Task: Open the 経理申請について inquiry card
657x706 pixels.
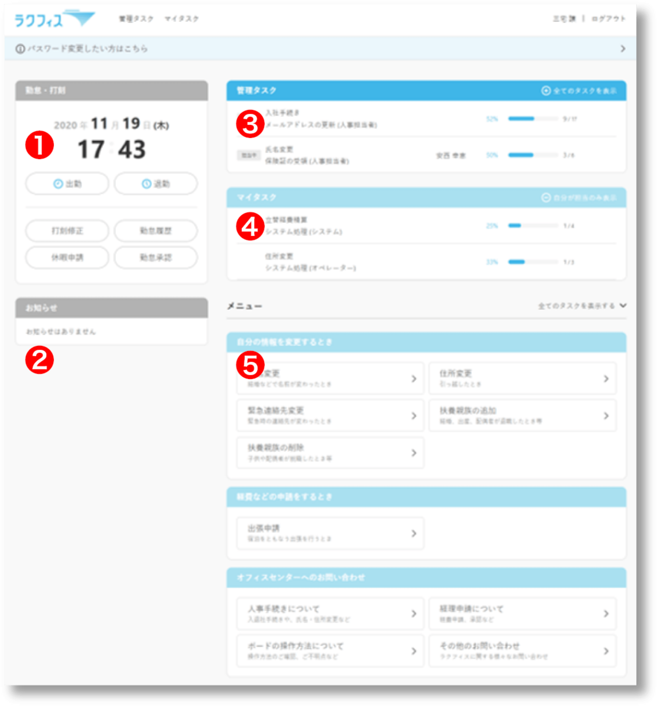Action: (522, 614)
